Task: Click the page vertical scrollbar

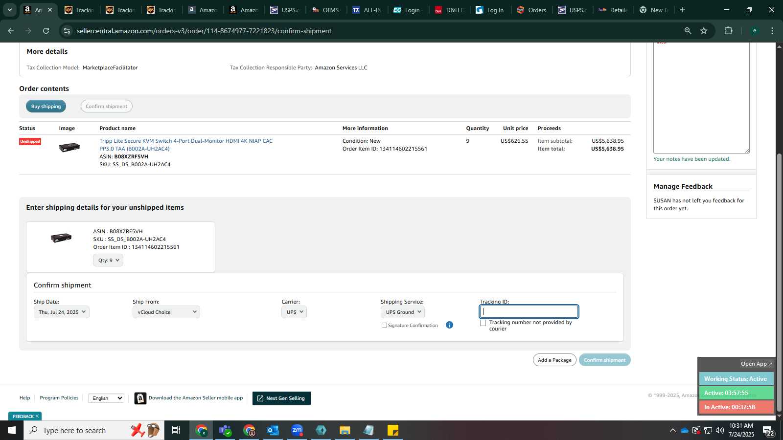Action: coord(779,281)
